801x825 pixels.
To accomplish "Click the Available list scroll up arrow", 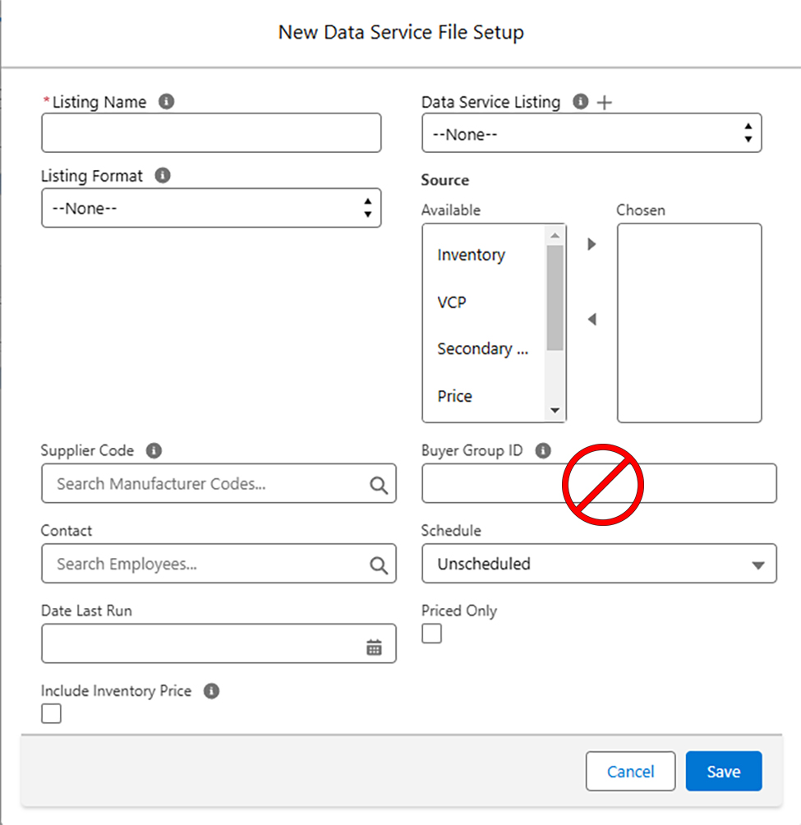I will coord(555,235).
